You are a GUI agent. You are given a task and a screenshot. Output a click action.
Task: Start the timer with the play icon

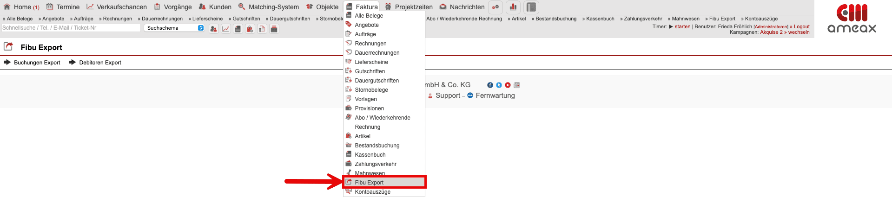[671, 26]
